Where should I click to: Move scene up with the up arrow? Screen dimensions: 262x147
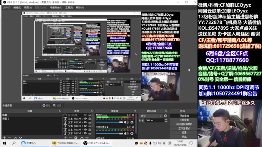(x=15, y=138)
